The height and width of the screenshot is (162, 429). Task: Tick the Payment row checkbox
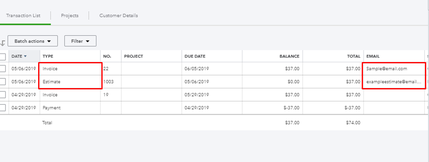(x=3, y=108)
